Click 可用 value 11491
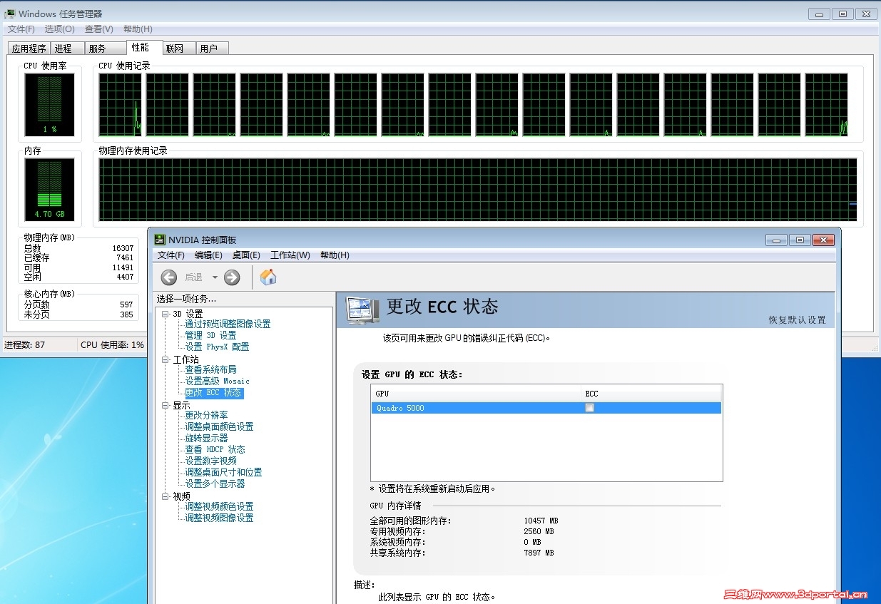The width and height of the screenshot is (881, 604). (123, 267)
